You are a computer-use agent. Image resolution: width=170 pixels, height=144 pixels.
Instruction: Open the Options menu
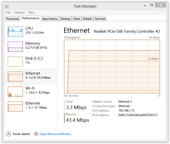[19, 12]
